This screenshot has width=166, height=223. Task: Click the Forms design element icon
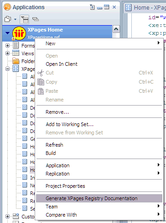tap(16, 45)
